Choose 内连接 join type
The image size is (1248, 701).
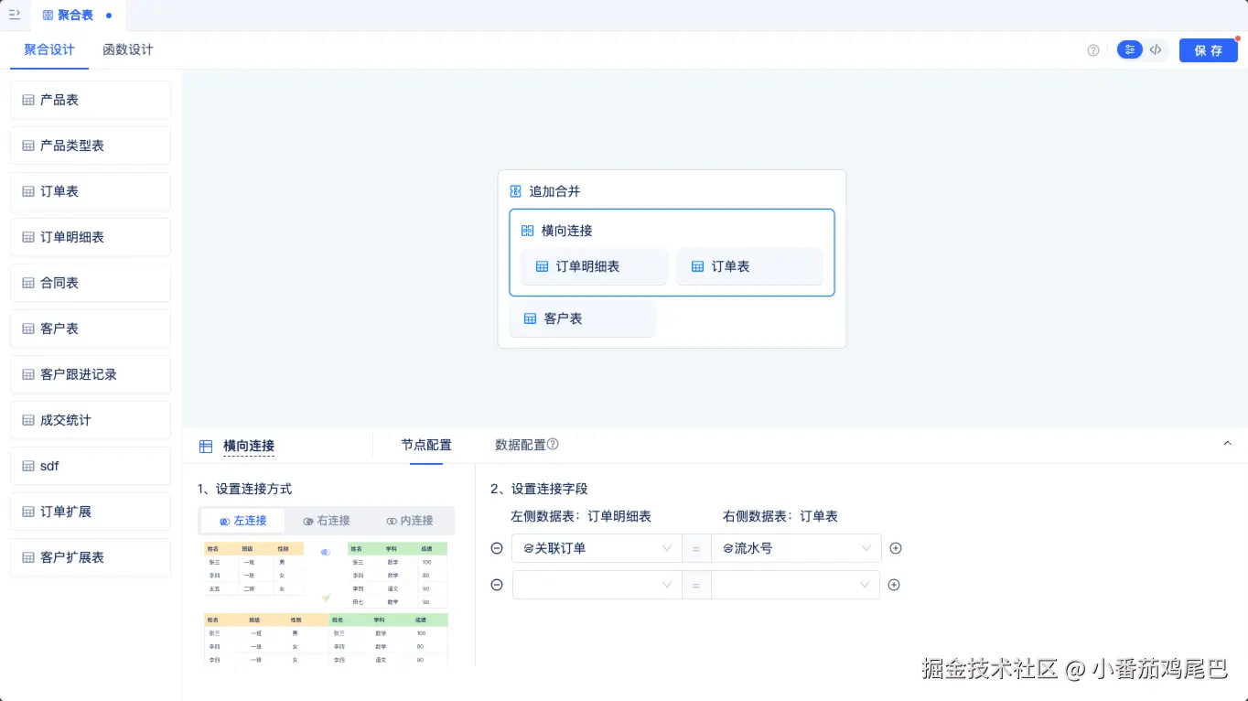point(410,521)
